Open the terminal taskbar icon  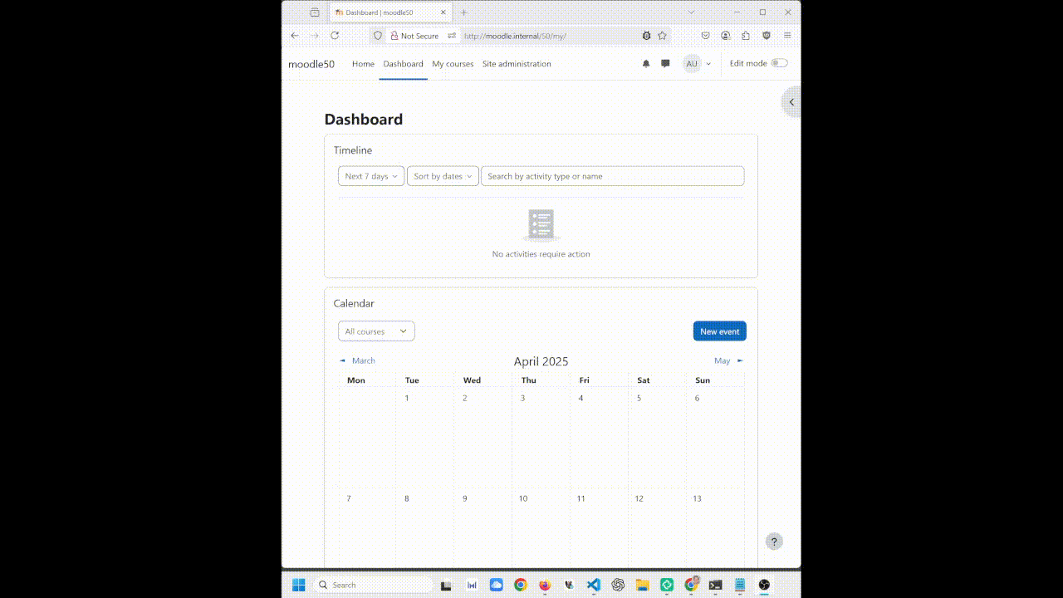point(715,585)
